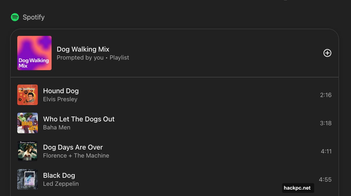
Task: Open the Elvis Presley artist link
Action: coord(60,99)
